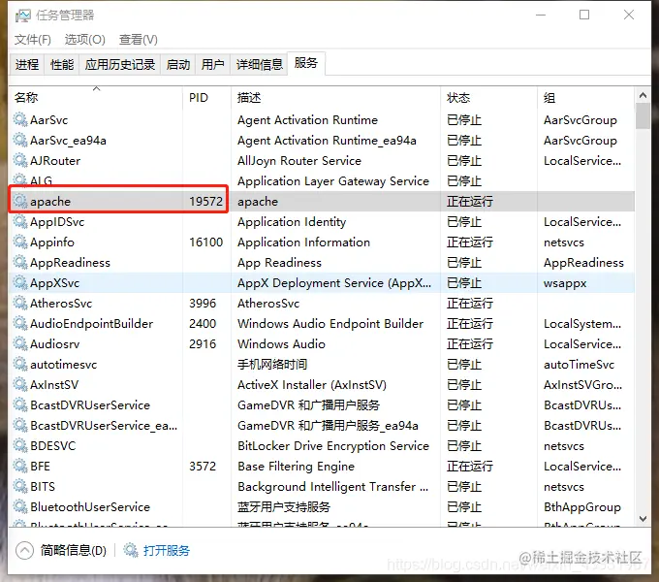Image resolution: width=659 pixels, height=582 pixels.
Task: Switch to the 进程 tab
Action: [x=27, y=64]
